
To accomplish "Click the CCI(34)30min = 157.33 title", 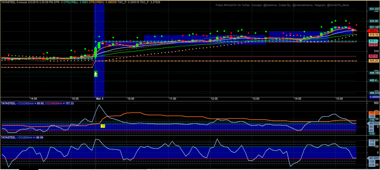I will point(60,103).
